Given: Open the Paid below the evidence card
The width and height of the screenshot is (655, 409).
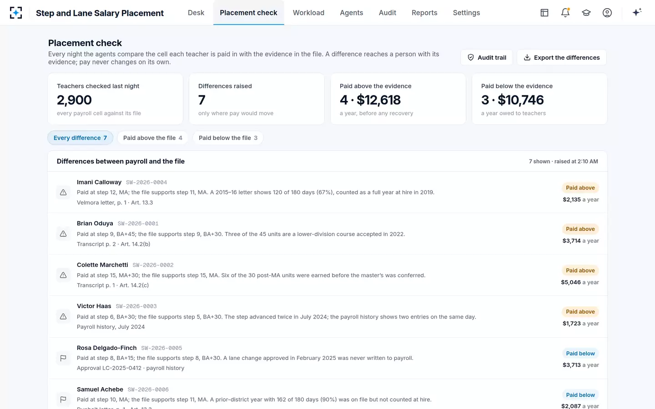Looking at the screenshot, I should [539, 99].
